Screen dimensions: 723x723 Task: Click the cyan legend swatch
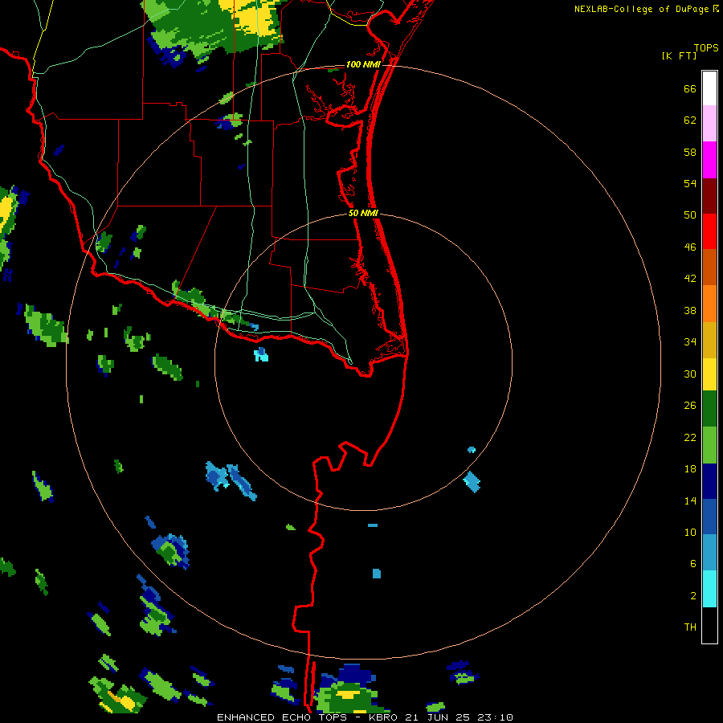709,589
